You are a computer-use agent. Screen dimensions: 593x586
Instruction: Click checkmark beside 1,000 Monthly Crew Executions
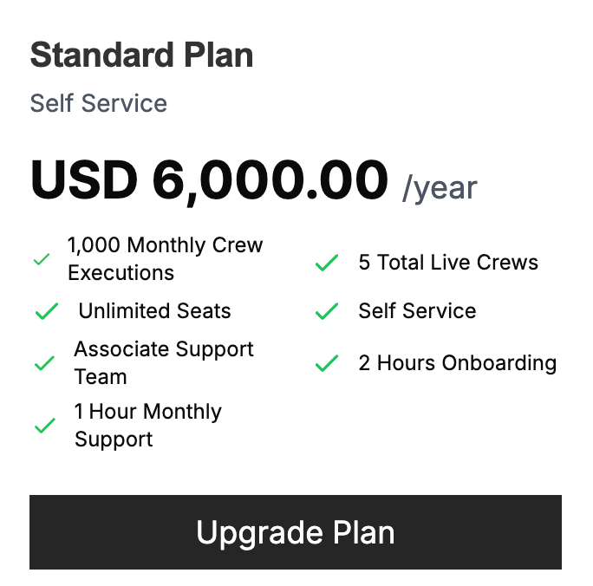coord(41,259)
